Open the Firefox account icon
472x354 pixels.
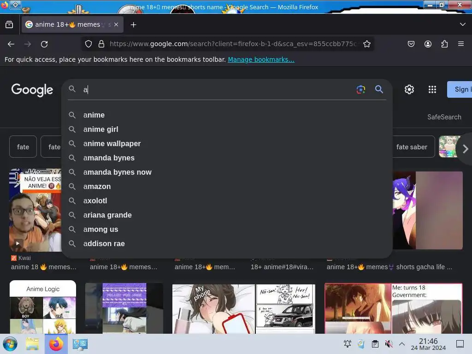428,44
